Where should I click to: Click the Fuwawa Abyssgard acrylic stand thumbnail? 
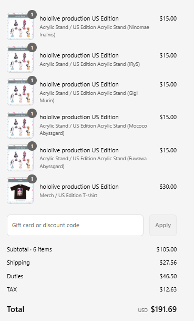click(x=20, y=158)
